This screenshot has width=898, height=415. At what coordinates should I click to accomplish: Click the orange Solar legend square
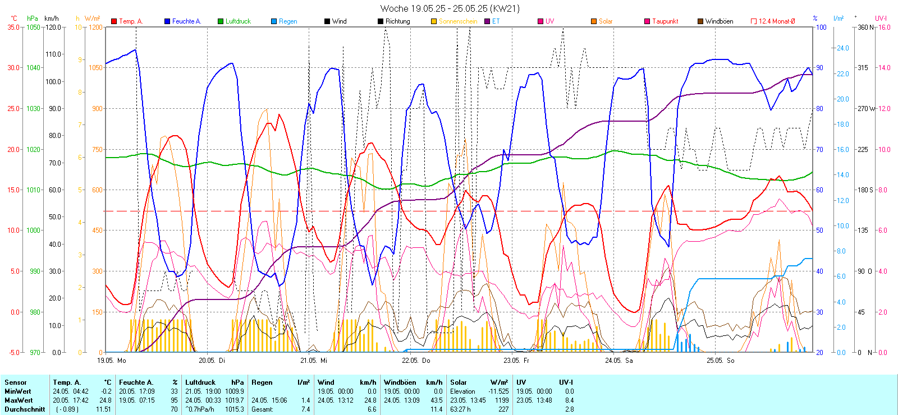coord(594,21)
